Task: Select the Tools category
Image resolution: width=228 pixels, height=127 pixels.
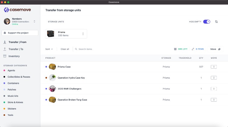Action: 10,115
